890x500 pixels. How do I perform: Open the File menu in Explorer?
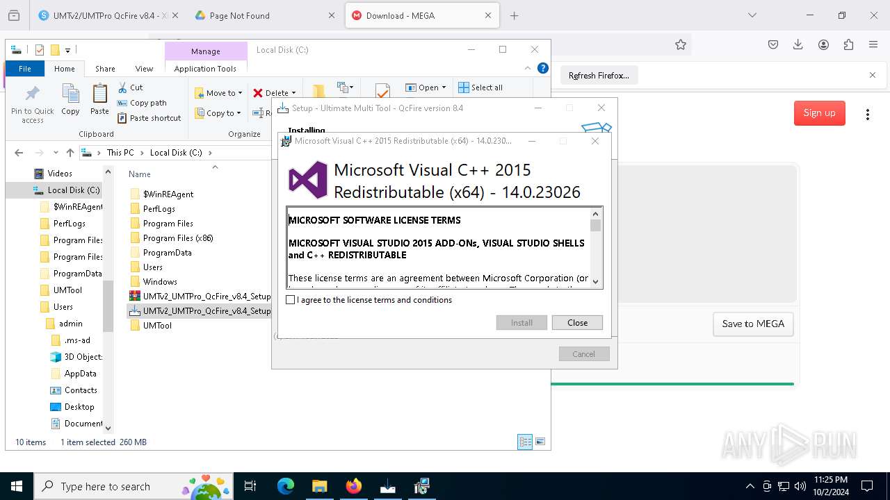(25, 69)
